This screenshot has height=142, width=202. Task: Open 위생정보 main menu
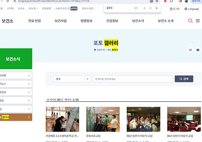pos(87,21)
